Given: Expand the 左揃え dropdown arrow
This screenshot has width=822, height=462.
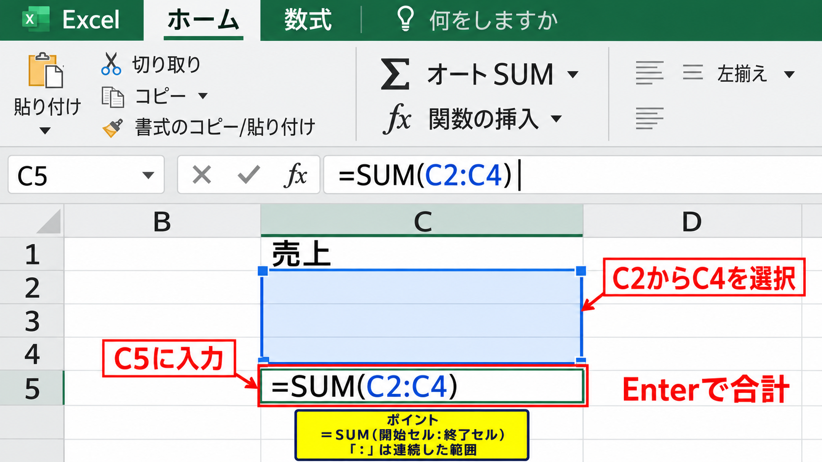Looking at the screenshot, I should coord(789,75).
